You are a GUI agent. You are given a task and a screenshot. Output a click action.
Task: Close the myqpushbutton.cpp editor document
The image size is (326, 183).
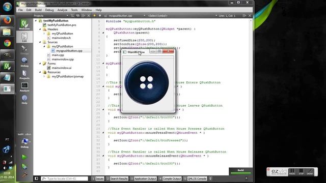pyautogui.click(x=250, y=16)
